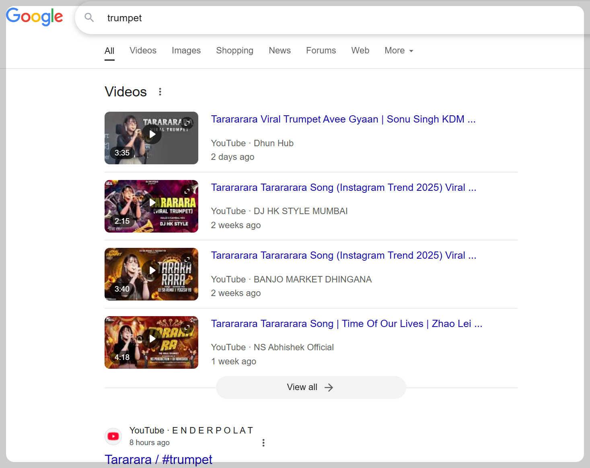Image resolution: width=590 pixels, height=468 pixels.
Task: Click the Google logo
Action: pyautogui.click(x=35, y=17)
